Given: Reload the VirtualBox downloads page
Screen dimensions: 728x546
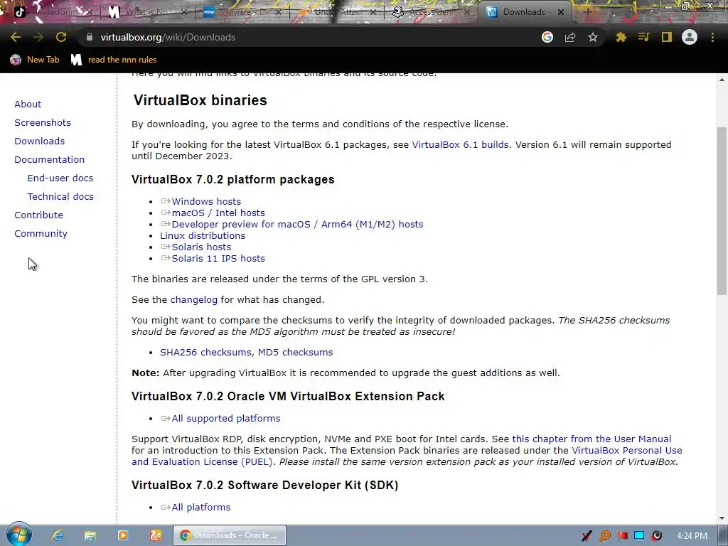Looking at the screenshot, I should 61,37.
